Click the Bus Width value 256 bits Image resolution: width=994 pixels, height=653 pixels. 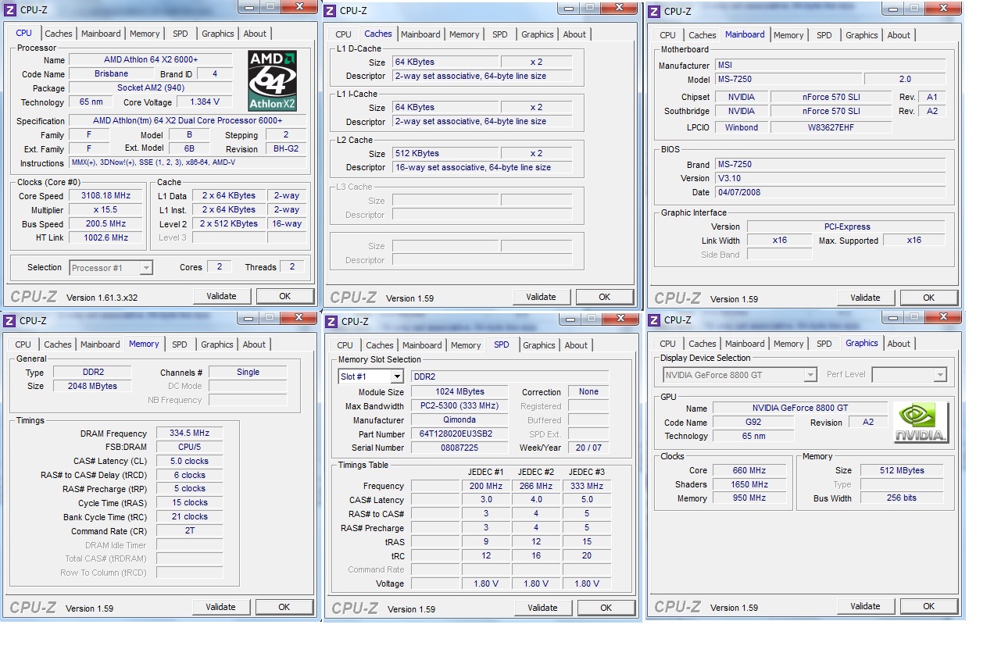pyautogui.click(x=901, y=498)
